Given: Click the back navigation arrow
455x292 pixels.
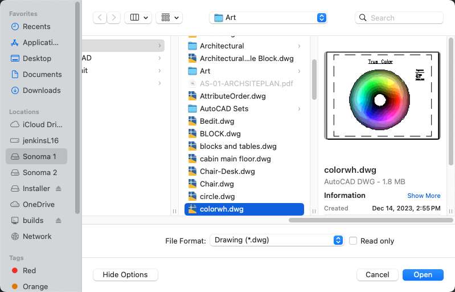Looking at the screenshot, I should click(101, 18).
